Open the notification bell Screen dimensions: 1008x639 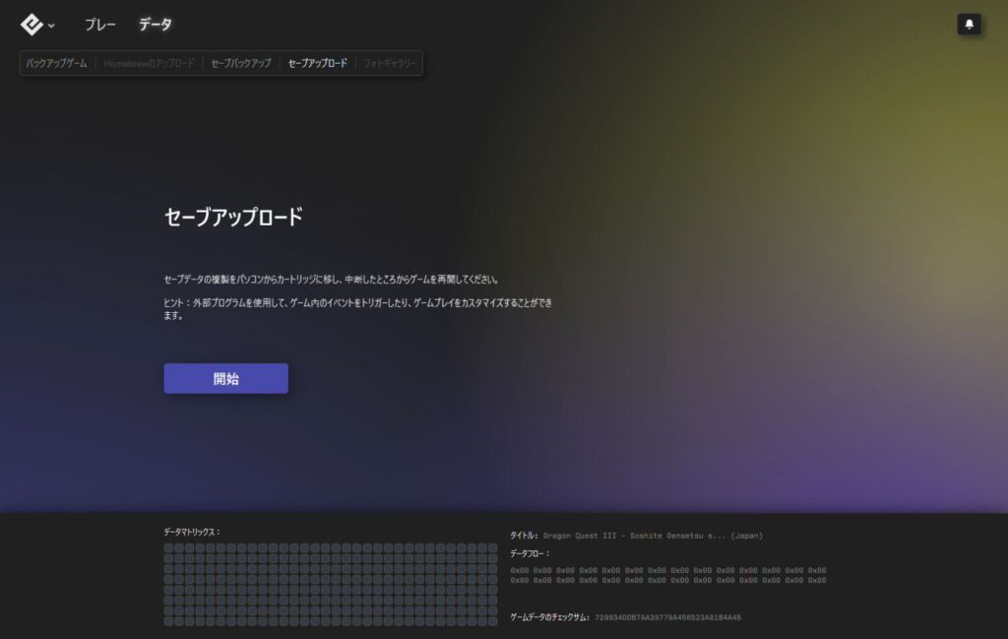[x=969, y=25]
